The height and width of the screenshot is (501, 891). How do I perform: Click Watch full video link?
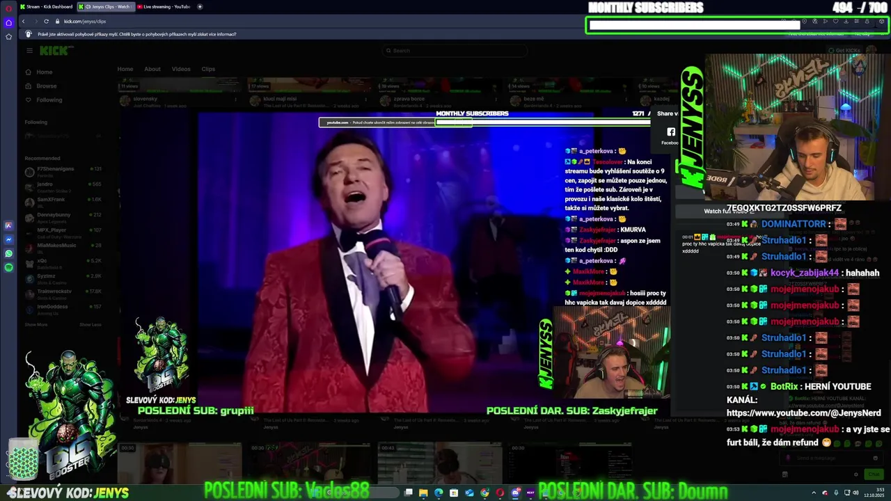pyautogui.click(x=728, y=211)
